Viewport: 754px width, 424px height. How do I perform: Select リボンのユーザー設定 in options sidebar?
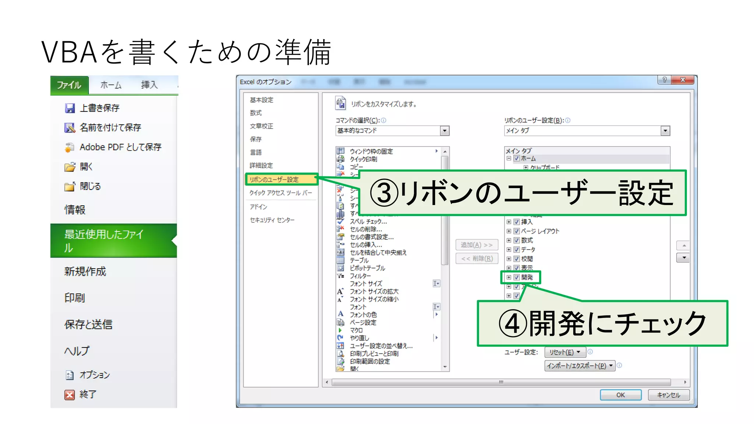[x=281, y=179]
